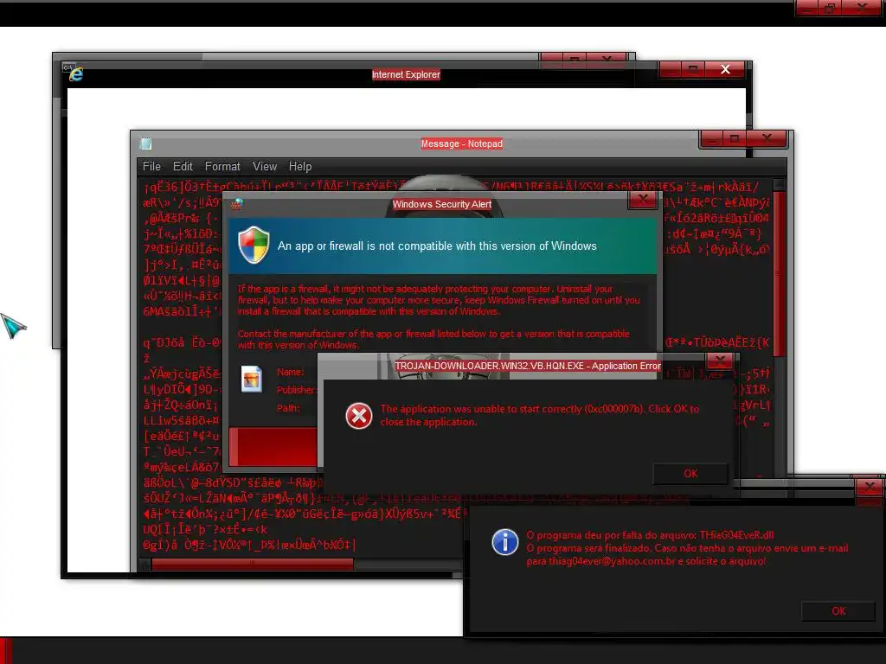Minimize the Message - Notepad window

click(711, 138)
